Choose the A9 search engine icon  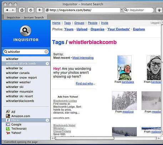8,112
